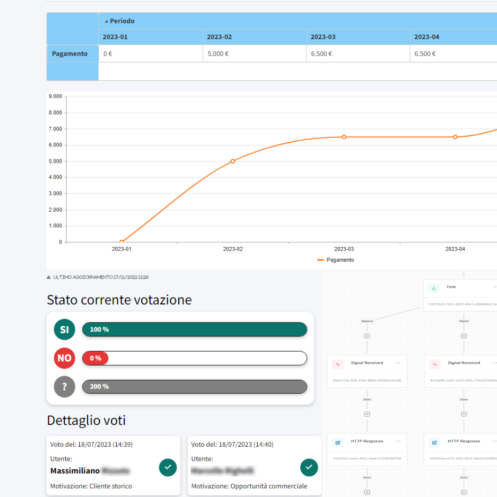
Task: Click the green Fork node icon
Action: [x=434, y=288]
